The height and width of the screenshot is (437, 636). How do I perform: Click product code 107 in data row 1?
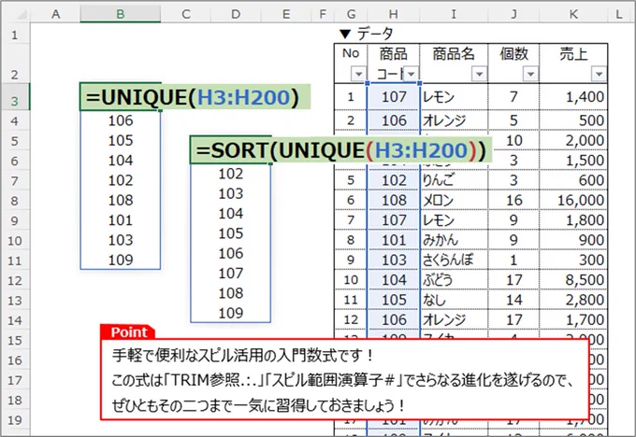click(x=394, y=97)
